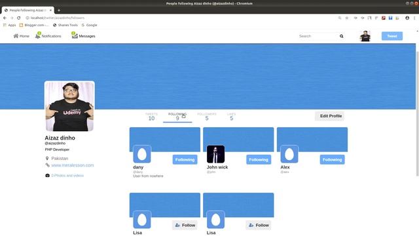Open the Shames Tools bookmark
Viewport: 419px width, 236px height.
tap(65, 25)
